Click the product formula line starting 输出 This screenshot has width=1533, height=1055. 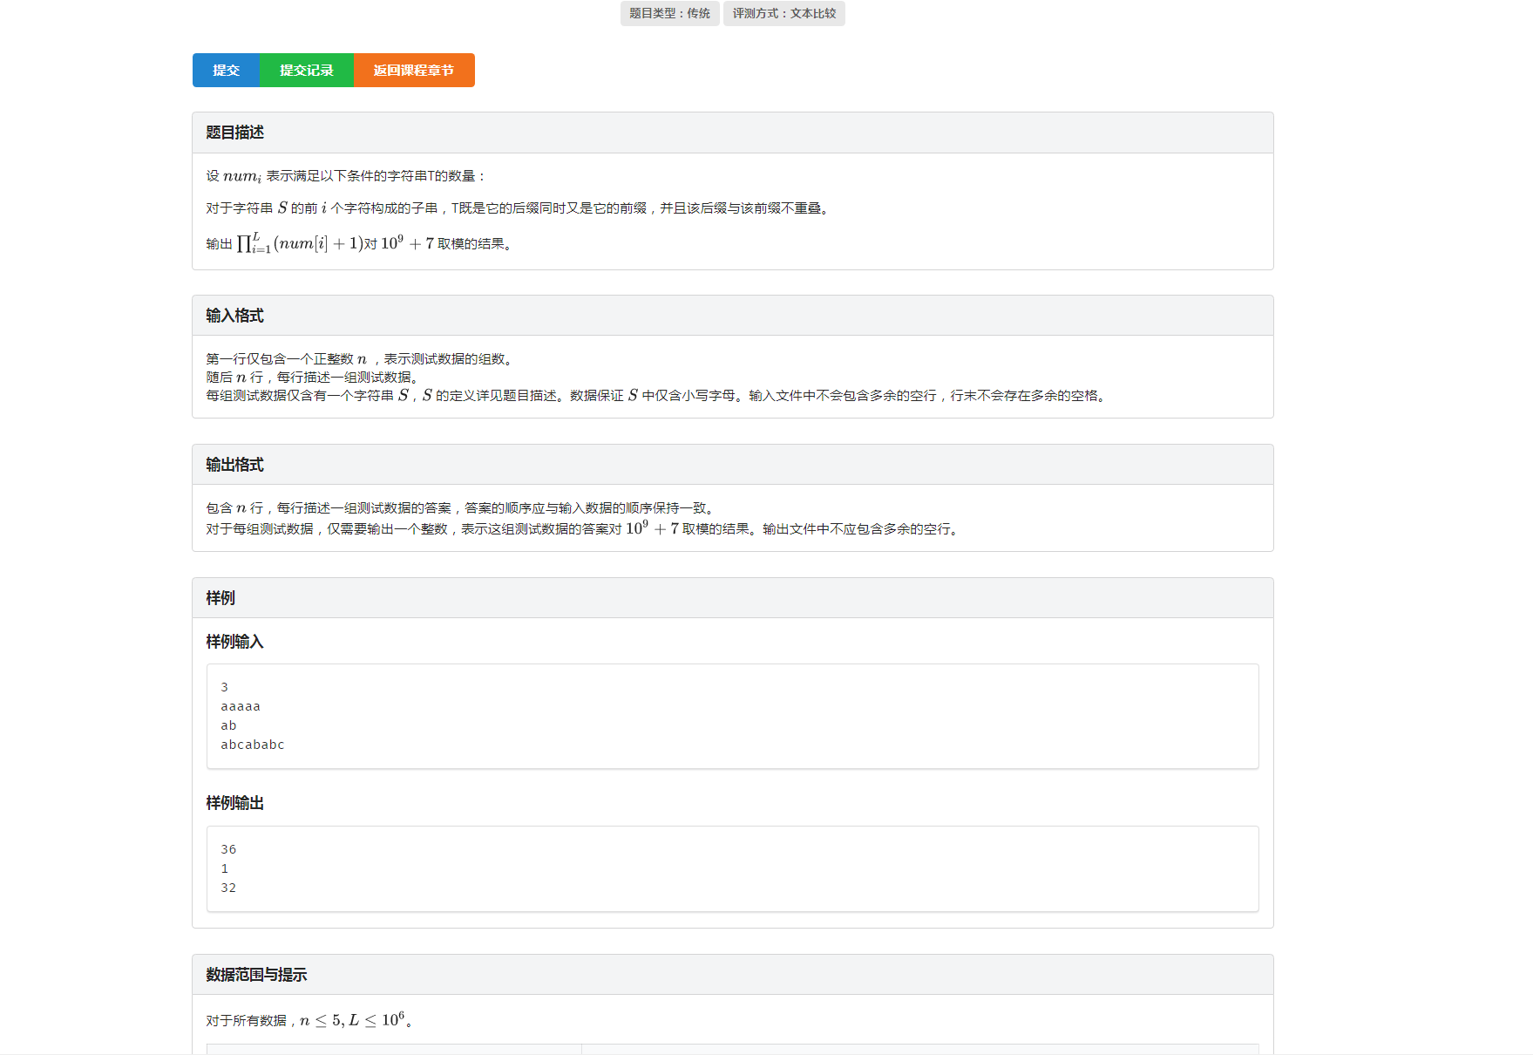pyautogui.click(x=360, y=242)
